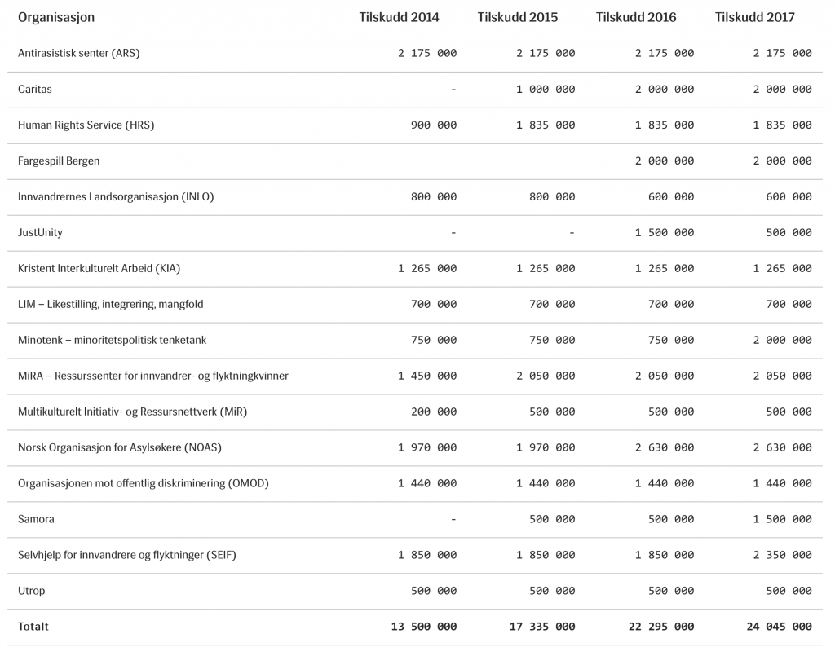835x647 pixels.
Task: Click the Tilskudd 2014 column header
Action: [x=399, y=17]
